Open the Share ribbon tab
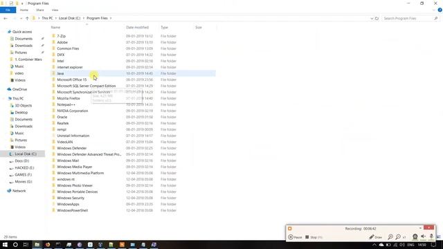Image resolution: width=443 pixels, height=249 pixels. [x=40, y=10]
